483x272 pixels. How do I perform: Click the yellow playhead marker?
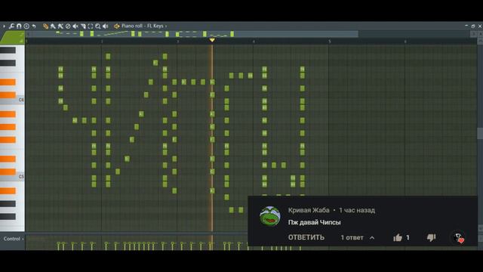point(212,40)
